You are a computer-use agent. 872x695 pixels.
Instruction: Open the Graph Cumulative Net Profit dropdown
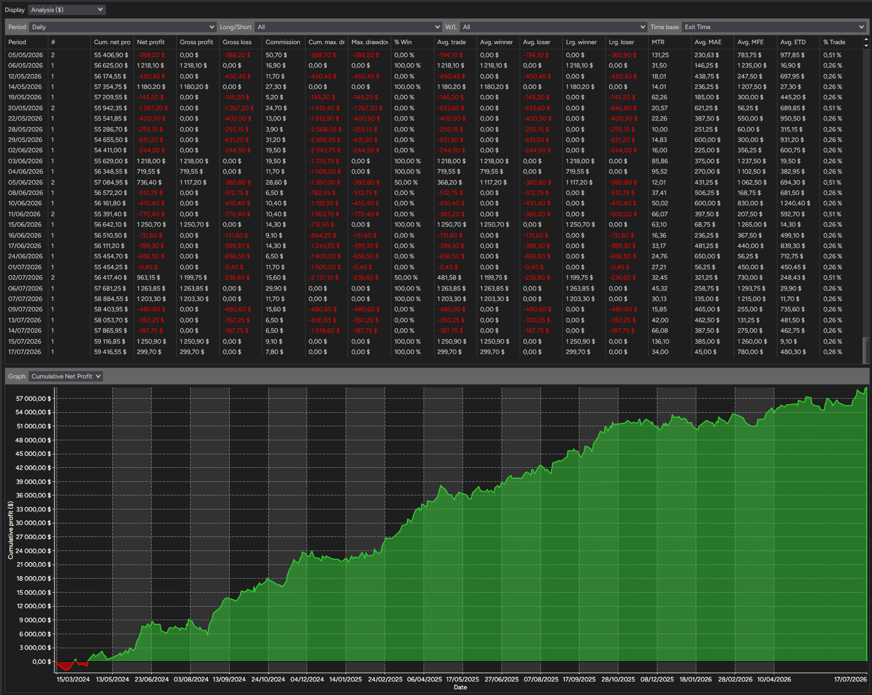coord(65,376)
